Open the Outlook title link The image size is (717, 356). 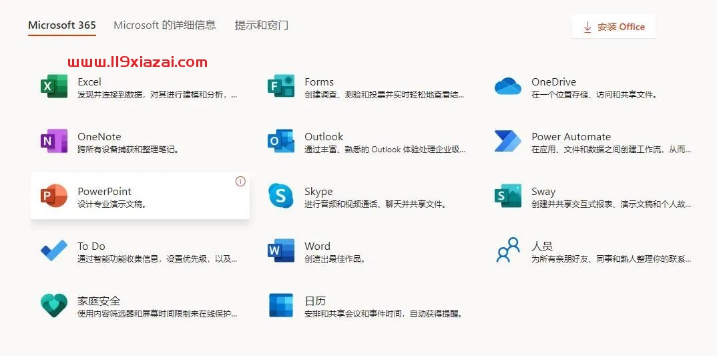[324, 136]
